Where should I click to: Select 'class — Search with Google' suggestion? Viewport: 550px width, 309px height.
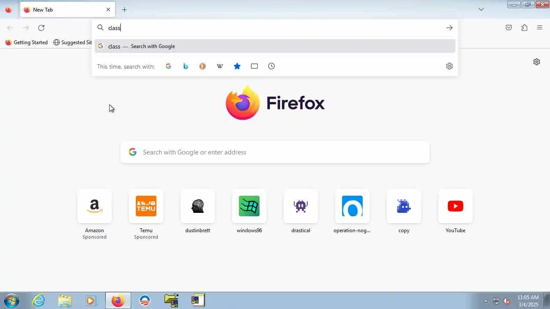[275, 46]
